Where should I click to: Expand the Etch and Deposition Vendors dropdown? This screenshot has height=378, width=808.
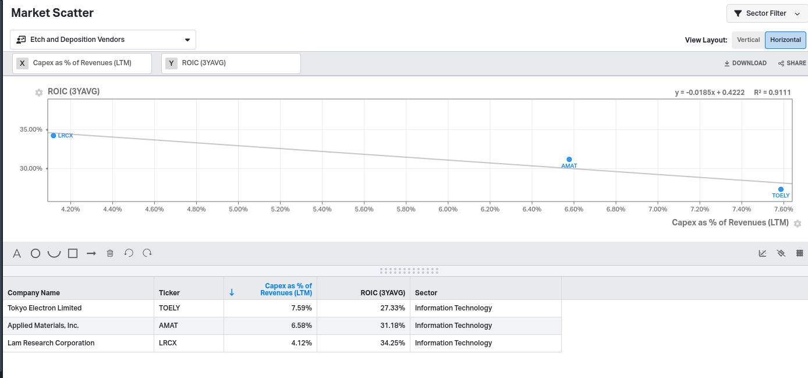click(x=103, y=40)
